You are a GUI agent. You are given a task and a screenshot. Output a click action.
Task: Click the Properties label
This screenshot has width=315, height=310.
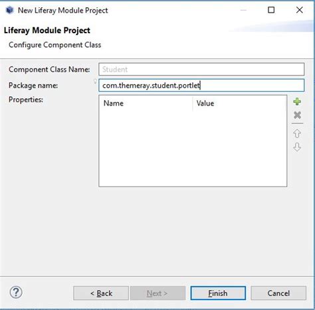(x=26, y=100)
